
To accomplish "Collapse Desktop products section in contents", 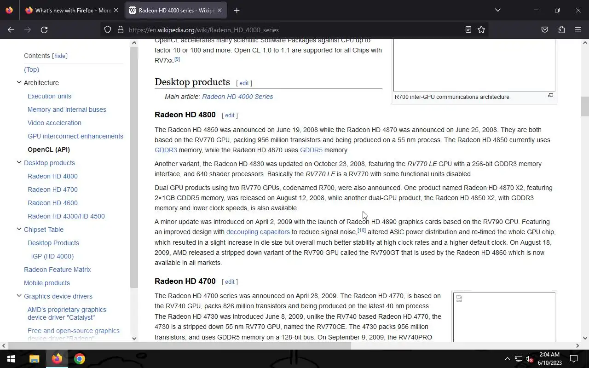I will [x=19, y=162].
